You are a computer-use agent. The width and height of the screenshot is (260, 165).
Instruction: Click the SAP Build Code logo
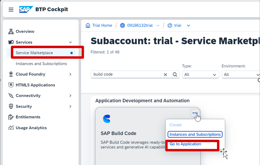(x=107, y=119)
